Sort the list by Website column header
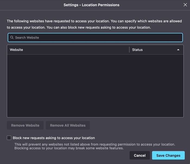Viewport: 190px width, 164px height. point(68,50)
